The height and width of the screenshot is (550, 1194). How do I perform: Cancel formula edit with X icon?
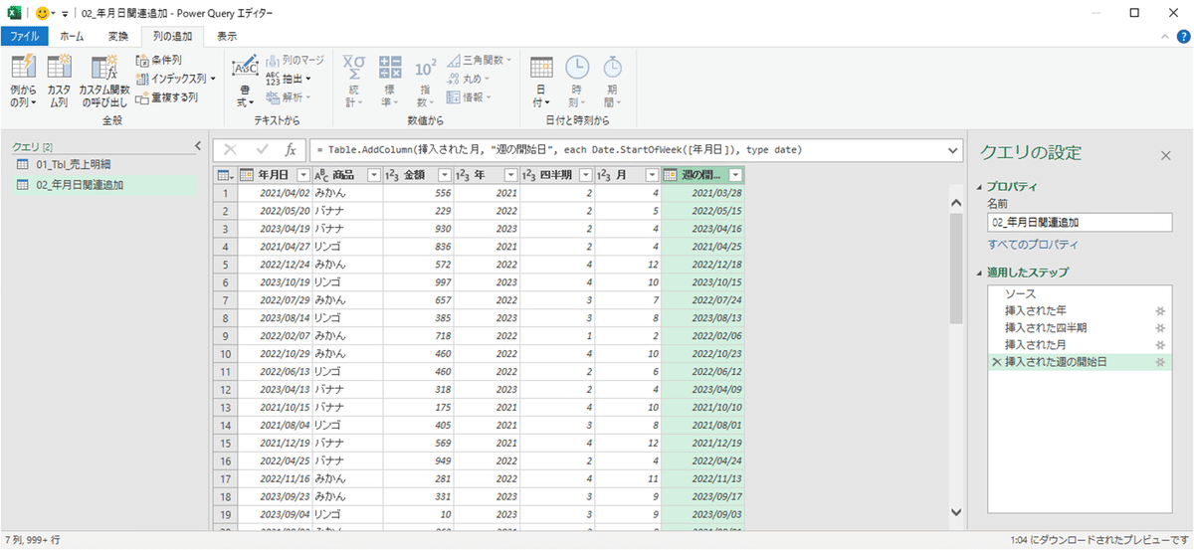click(x=230, y=150)
